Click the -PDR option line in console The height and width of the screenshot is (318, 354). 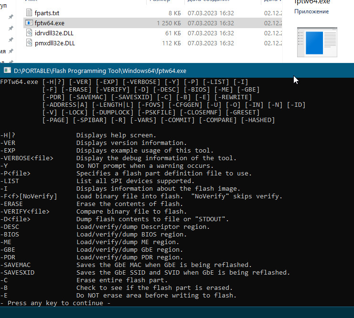[91, 257]
